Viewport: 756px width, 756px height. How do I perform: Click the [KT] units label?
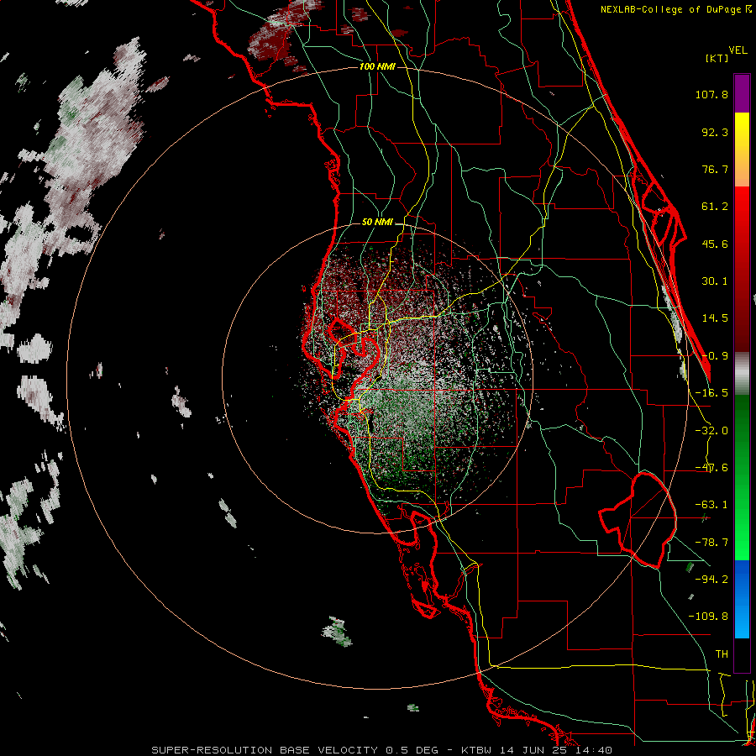(717, 58)
